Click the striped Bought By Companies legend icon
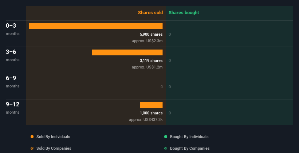 pos(166,148)
